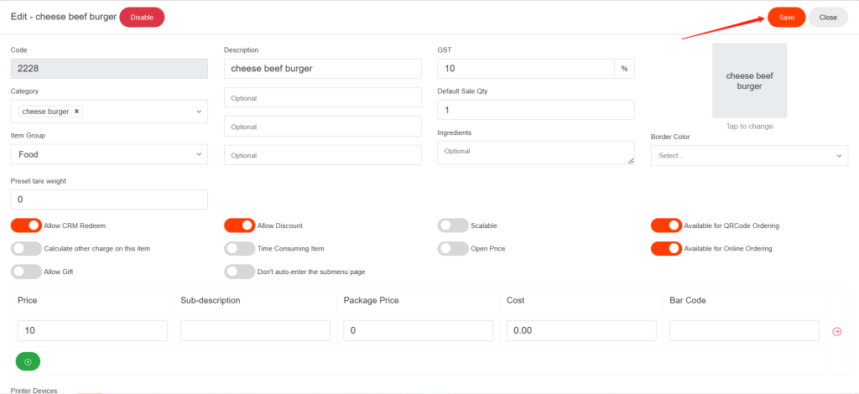This screenshot has height=394, width=859.
Task: Turn on Allow Gift switch
Action: (x=26, y=271)
